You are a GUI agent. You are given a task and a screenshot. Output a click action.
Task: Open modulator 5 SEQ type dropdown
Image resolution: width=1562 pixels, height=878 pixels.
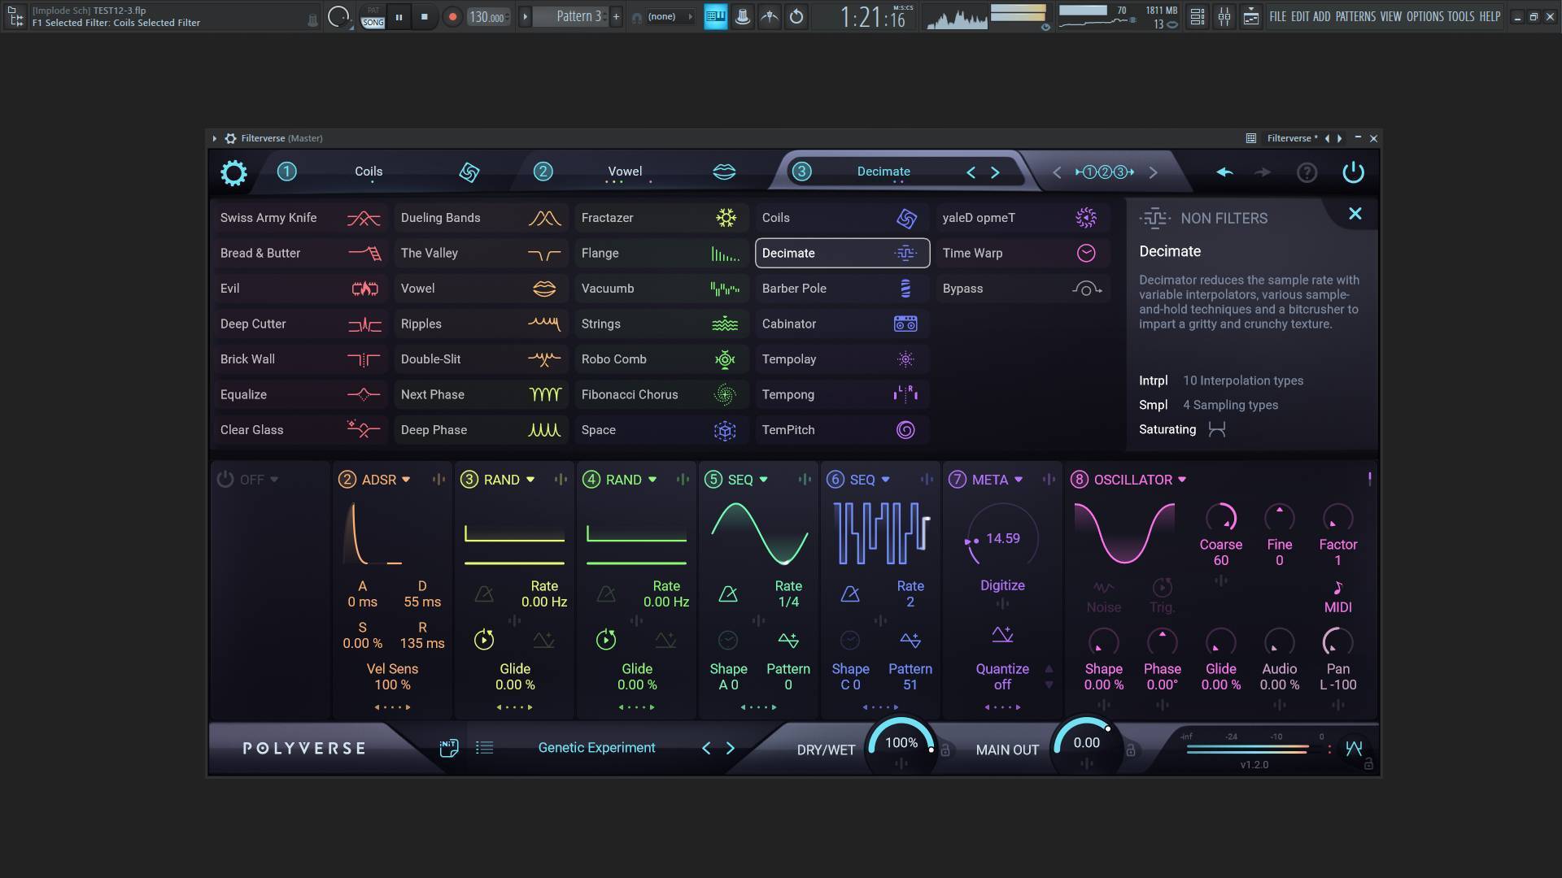tap(763, 480)
